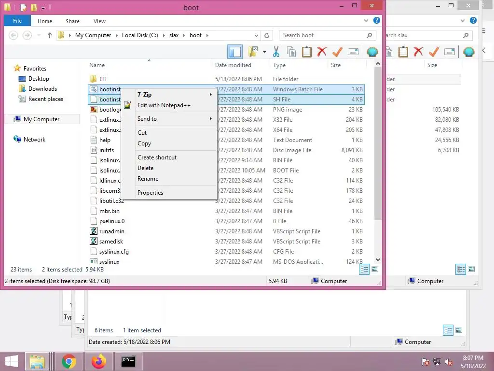Expand the ribbon chevron in slax window
The width and height of the screenshot is (494, 371).
tap(462, 21)
